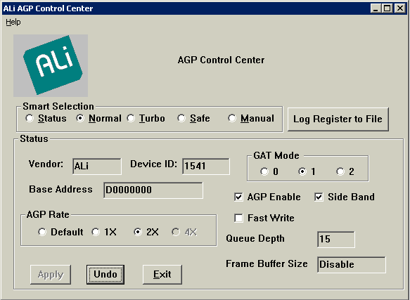Select 1X AGP Rate
Screen dimensions: 410x300
coord(104,232)
